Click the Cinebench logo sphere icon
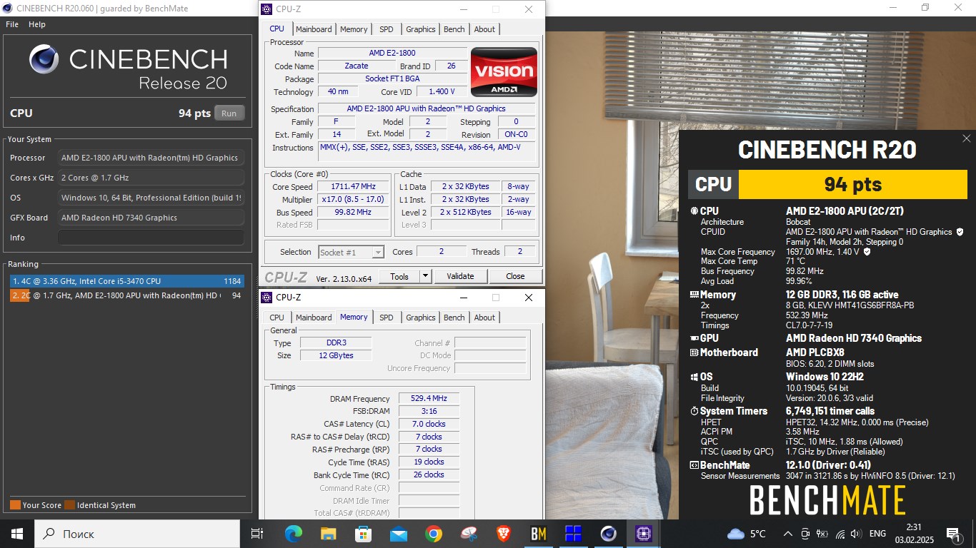Screen dimensions: 976x548 tap(44, 59)
